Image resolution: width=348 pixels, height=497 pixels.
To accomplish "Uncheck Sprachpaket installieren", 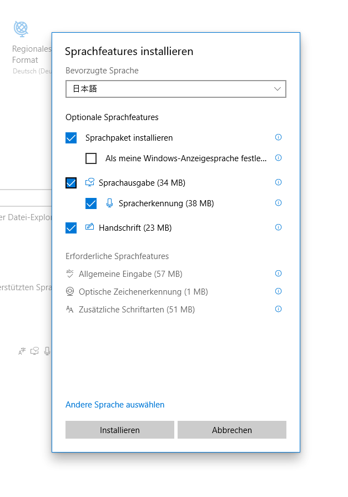I will click(71, 137).
